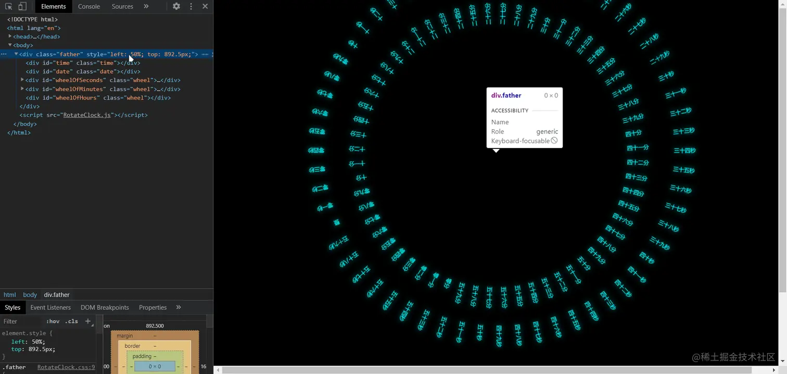Viewport: 787px width, 374px height.
Task: Collapse the div.father element node
Action: click(x=16, y=54)
